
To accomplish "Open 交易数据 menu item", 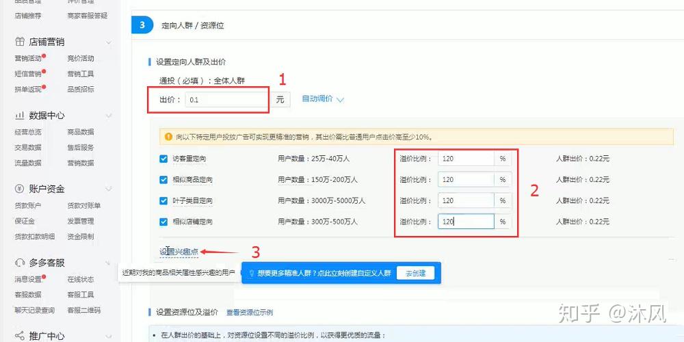I will pos(28,148).
